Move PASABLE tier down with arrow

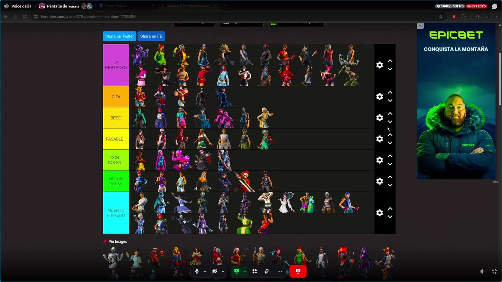(390, 143)
